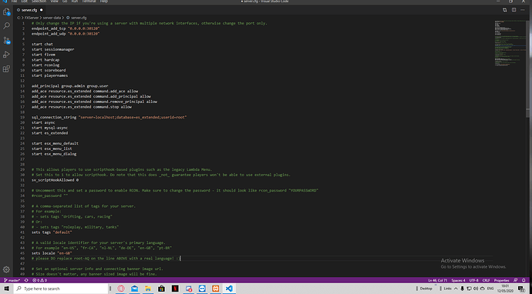Viewport: 532px width, 294px height.
Task: Open the Source Control view
Action: (6, 40)
